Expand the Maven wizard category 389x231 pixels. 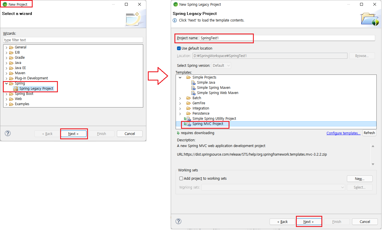pyautogui.click(x=6, y=73)
